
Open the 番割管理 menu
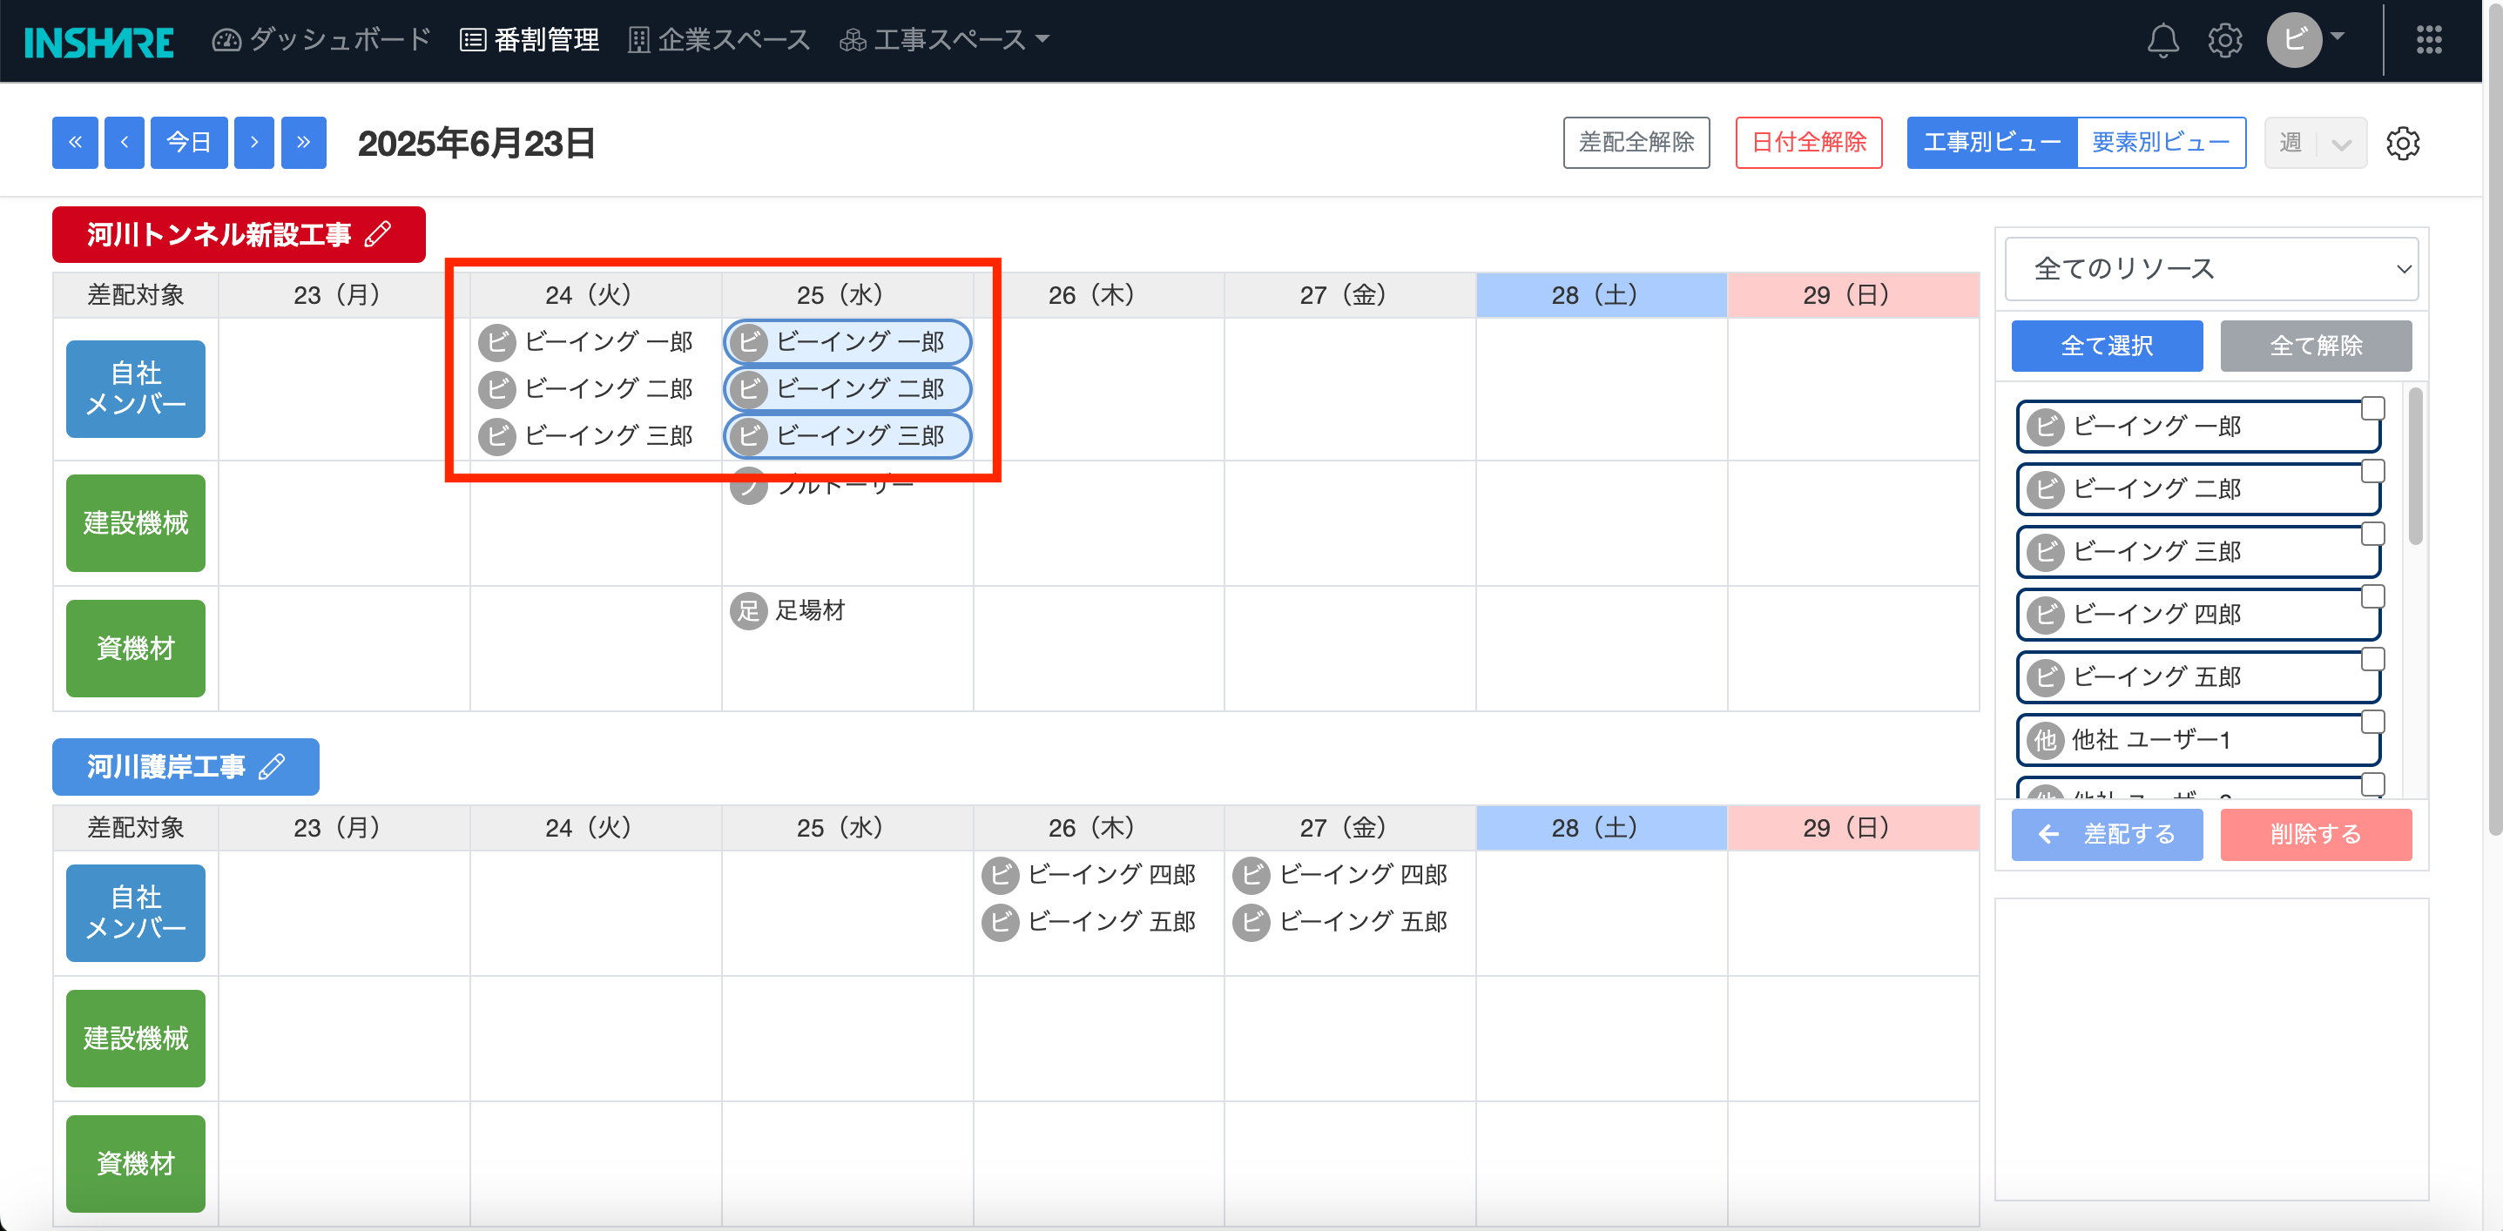(x=530, y=40)
